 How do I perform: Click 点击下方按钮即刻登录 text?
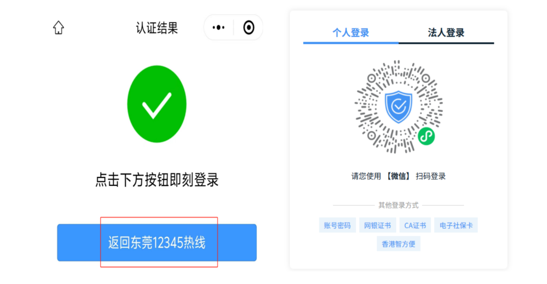157,180
